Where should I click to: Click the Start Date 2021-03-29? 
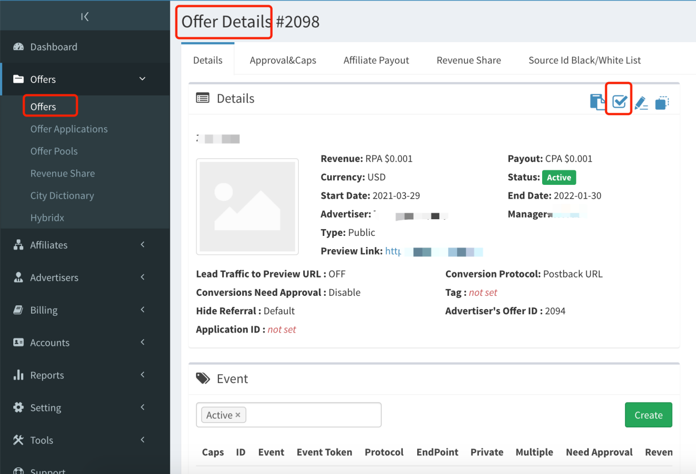(x=395, y=196)
